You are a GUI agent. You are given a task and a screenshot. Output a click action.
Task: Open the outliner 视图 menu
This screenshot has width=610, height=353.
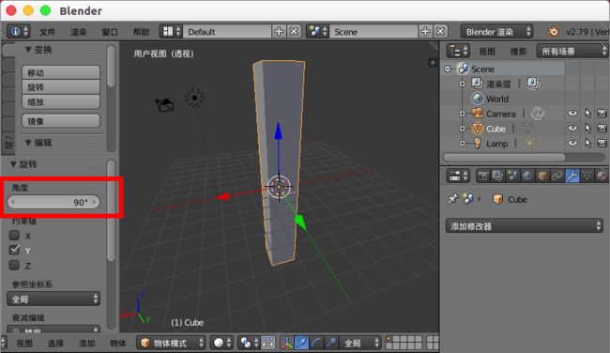[487, 52]
